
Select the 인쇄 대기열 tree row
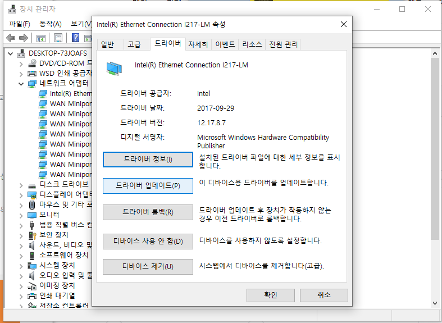pos(57,296)
